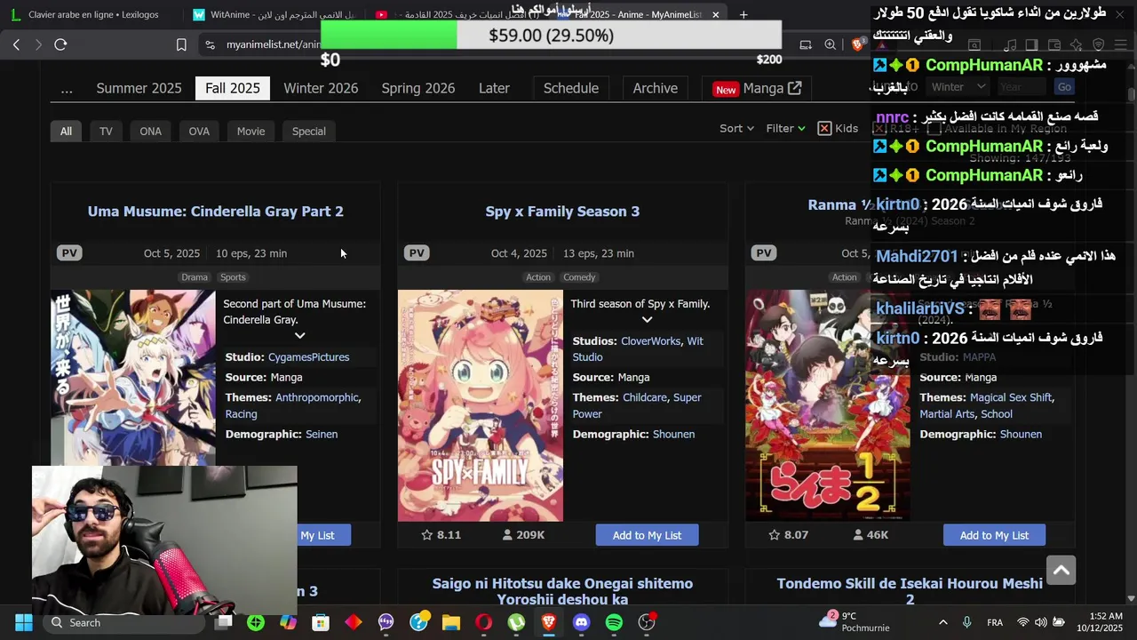
Task: Launch Copilot from the taskbar
Action: pos(288,622)
